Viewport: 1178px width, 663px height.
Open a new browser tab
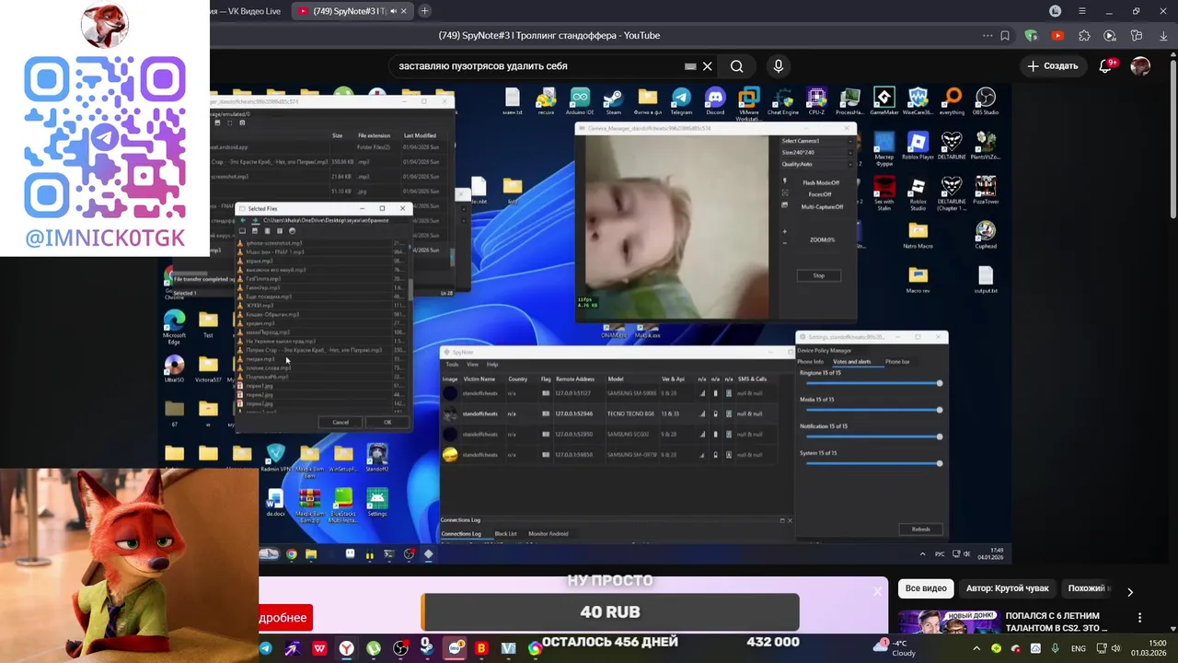424,11
